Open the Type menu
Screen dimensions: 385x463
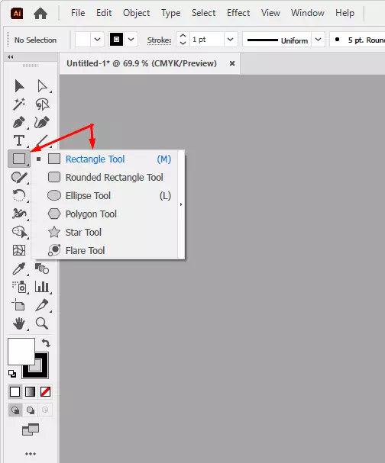(x=170, y=13)
